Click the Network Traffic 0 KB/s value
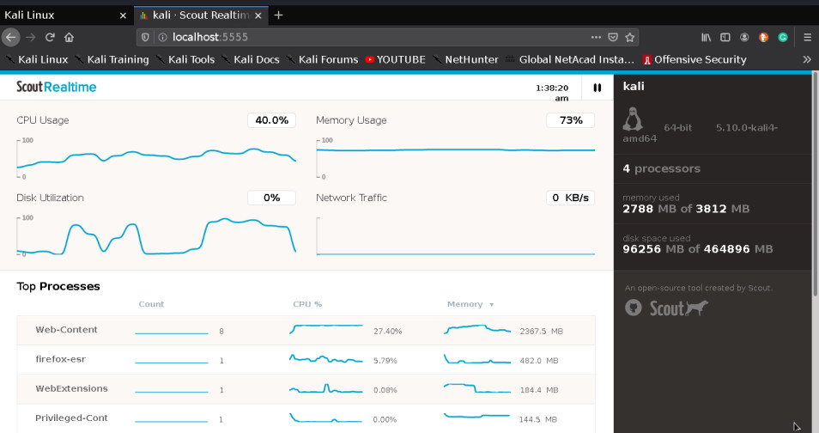 pyautogui.click(x=571, y=198)
